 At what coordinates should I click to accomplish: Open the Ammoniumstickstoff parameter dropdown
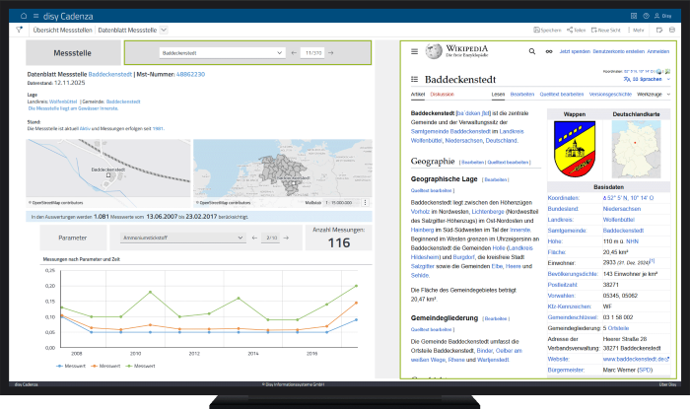183,238
